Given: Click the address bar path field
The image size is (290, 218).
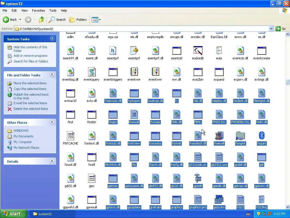Looking at the screenshot, I should [x=142, y=29].
